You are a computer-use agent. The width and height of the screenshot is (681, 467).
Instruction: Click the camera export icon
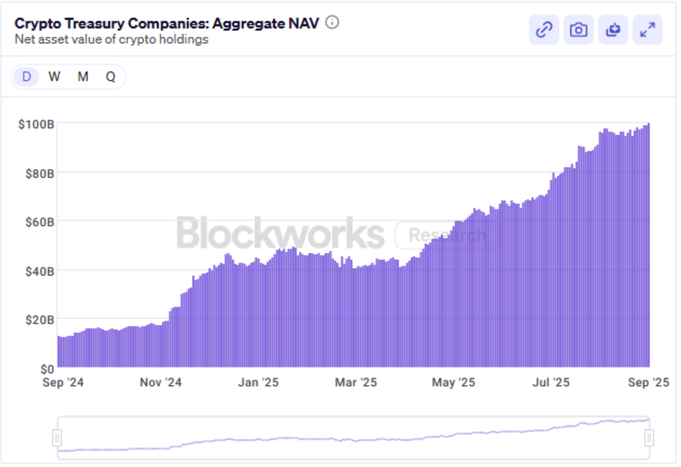point(579,31)
